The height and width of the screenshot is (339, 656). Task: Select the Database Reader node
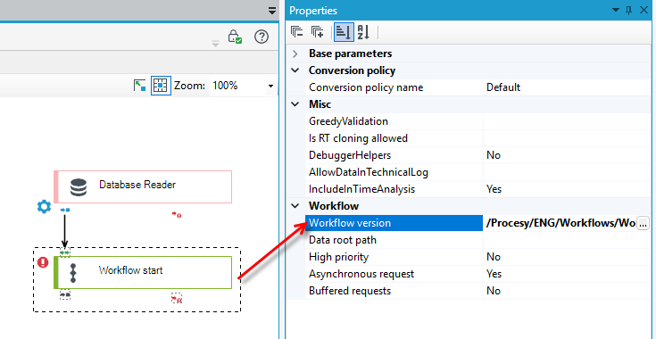pyautogui.click(x=143, y=186)
